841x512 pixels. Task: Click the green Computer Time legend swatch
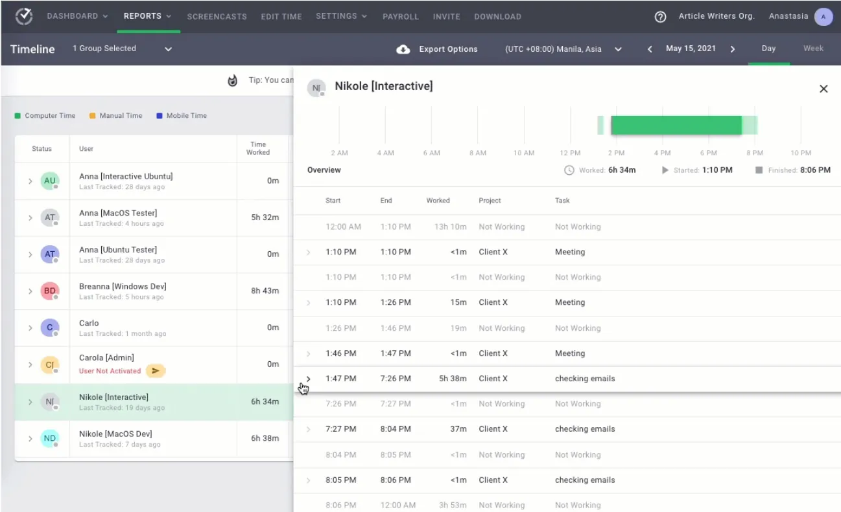18,116
